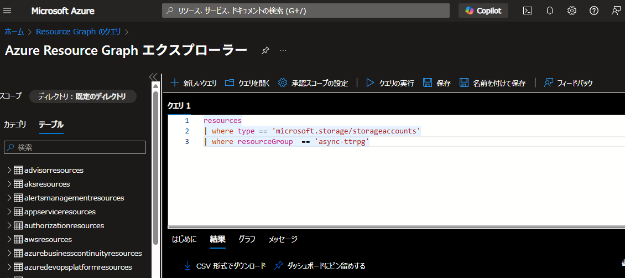
Task: Click the left pane vertical scrollbar
Action: click(156, 167)
